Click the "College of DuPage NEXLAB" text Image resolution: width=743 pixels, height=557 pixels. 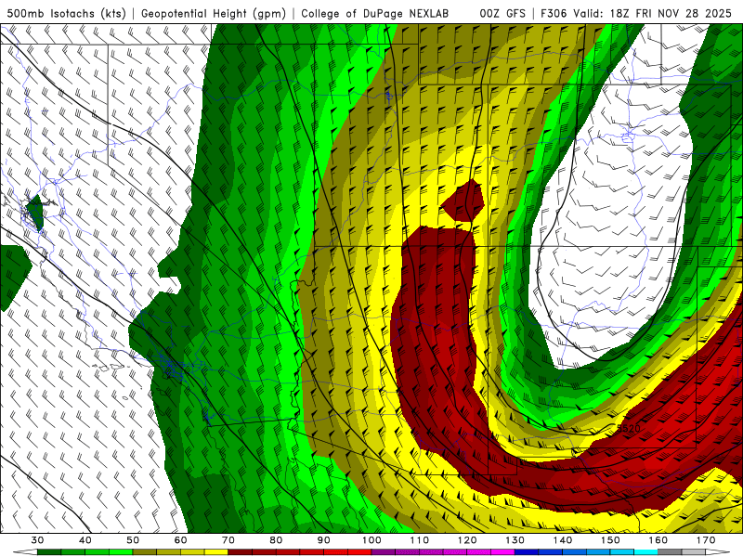(374, 13)
